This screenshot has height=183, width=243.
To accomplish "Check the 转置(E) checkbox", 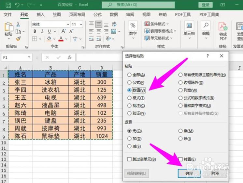I will pos(180,159).
